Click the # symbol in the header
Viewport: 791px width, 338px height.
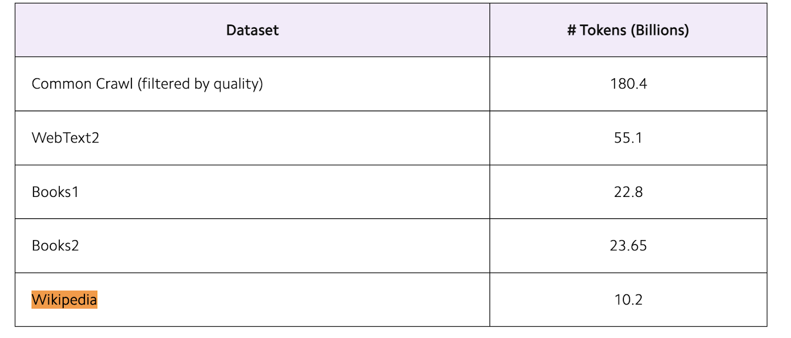(x=571, y=30)
